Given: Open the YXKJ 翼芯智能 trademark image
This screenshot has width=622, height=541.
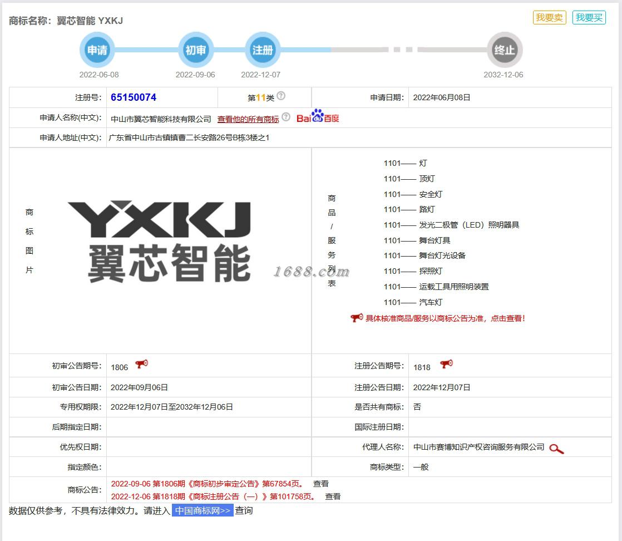Looking at the screenshot, I should pyautogui.click(x=160, y=242).
